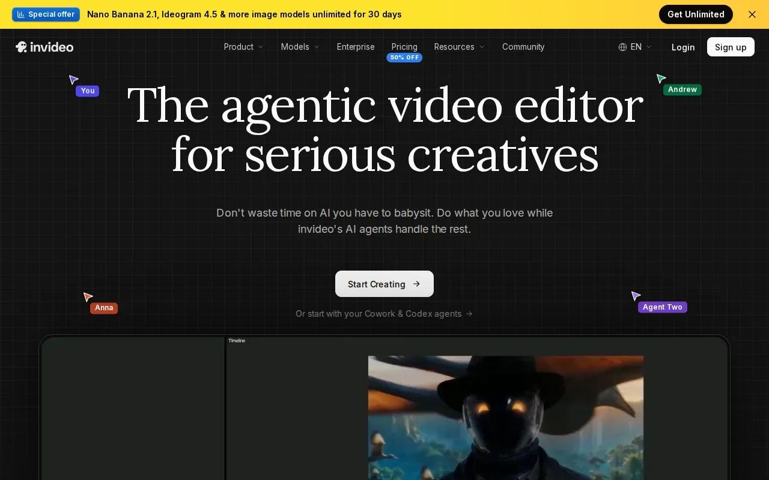Image resolution: width=769 pixels, height=480 pixels.
Task: Expand the Resources dropdown chevron
Action: tap(482, 47)
